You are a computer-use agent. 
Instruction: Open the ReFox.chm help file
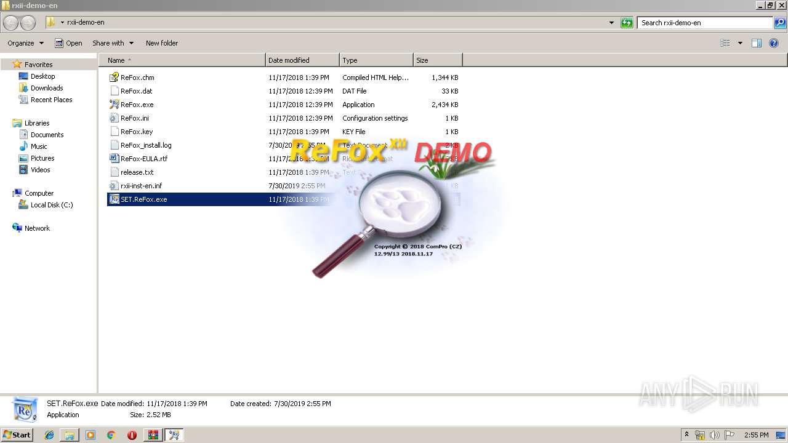[x=137, y=78]
